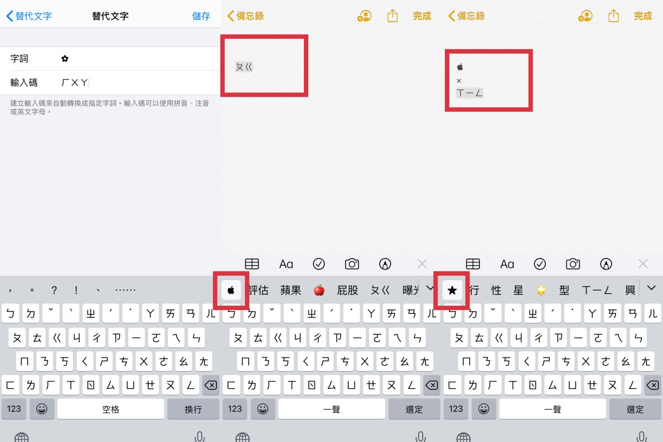Screen dimensions: 663x442
Task: Switch to 123 keyboard beside 空格 key
Action: pyautogui.click(x=14, y=409)
